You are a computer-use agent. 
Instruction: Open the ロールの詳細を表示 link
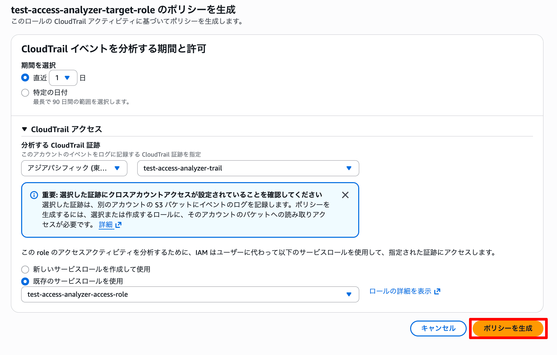[x=400, y=291]
